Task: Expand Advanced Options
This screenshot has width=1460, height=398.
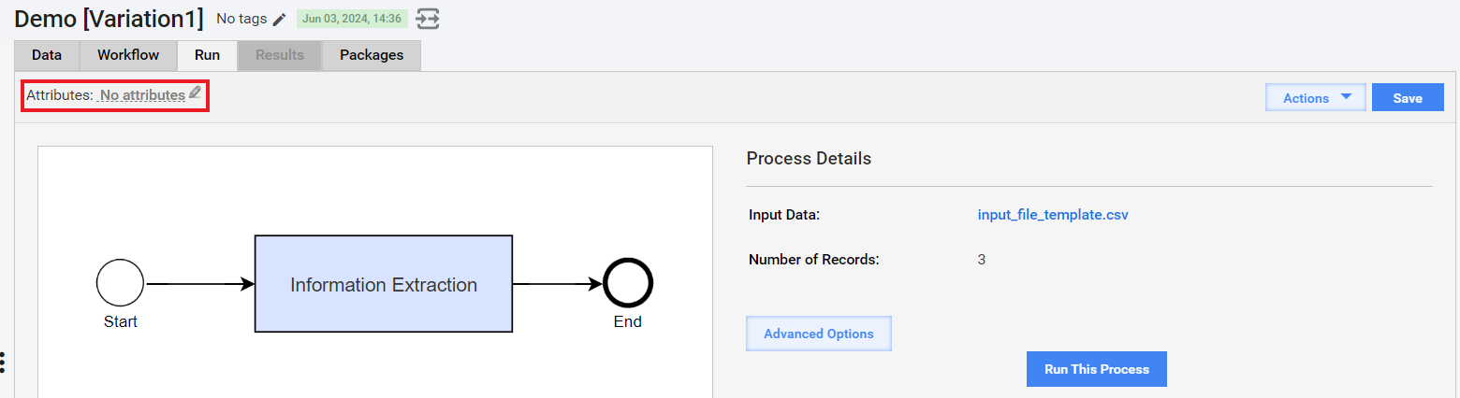Action: 819,334
